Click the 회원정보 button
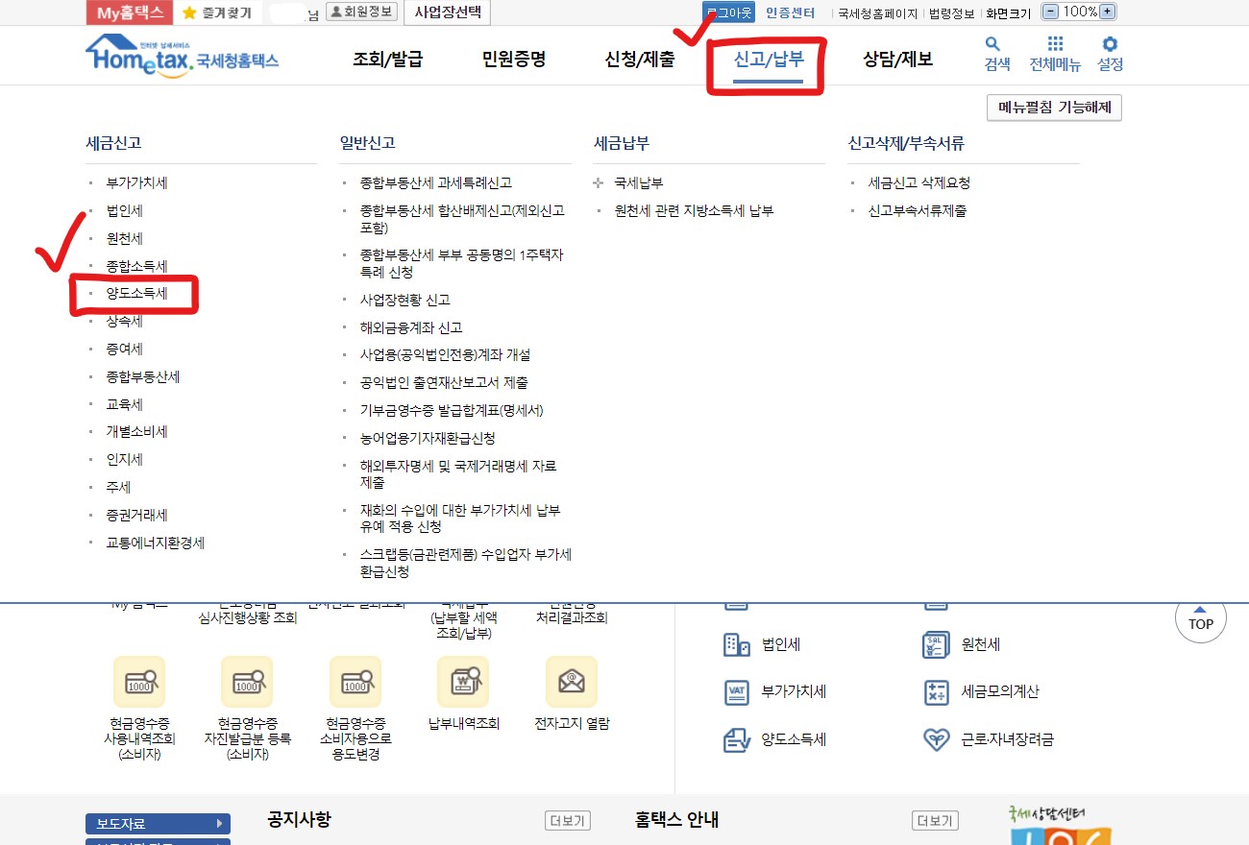 362,12
